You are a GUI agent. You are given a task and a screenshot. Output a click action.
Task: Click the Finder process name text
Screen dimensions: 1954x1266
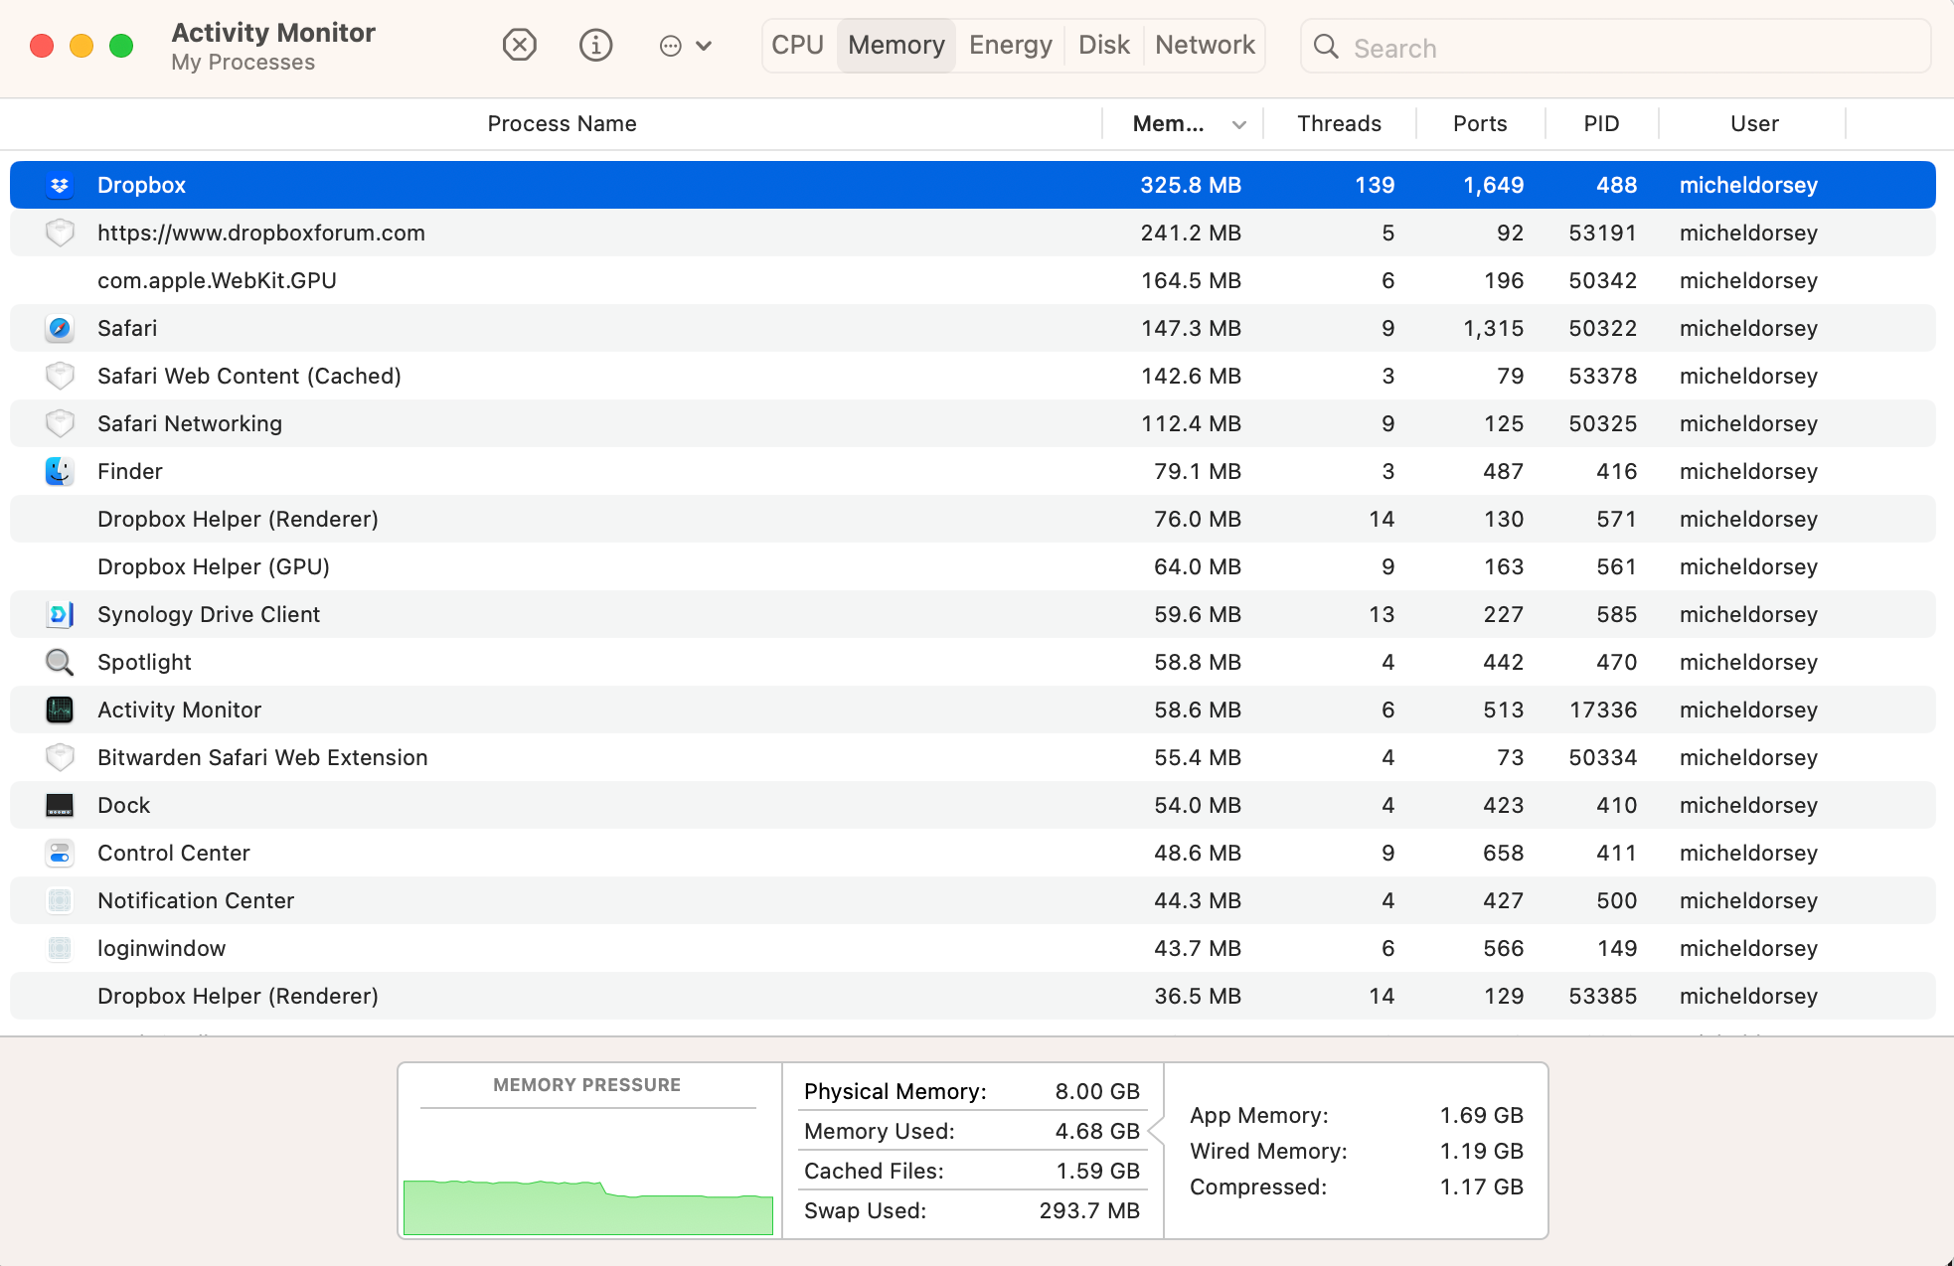[x=129, y=471]
